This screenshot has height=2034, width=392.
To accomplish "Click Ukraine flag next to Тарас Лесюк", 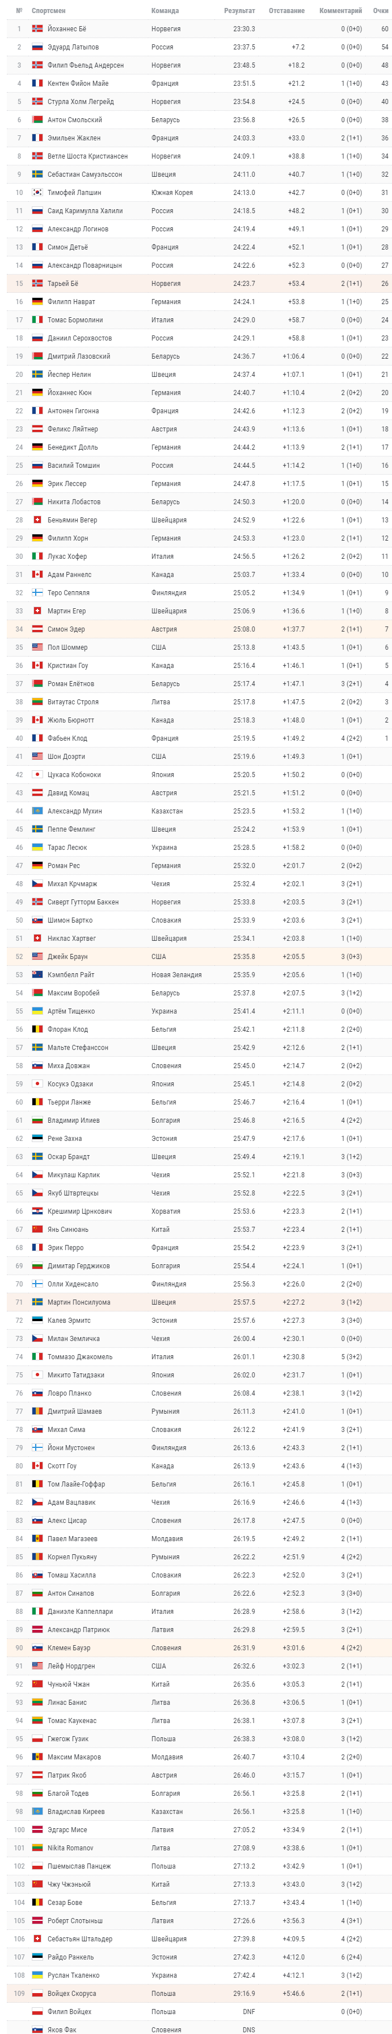I will tap(37, 847).
